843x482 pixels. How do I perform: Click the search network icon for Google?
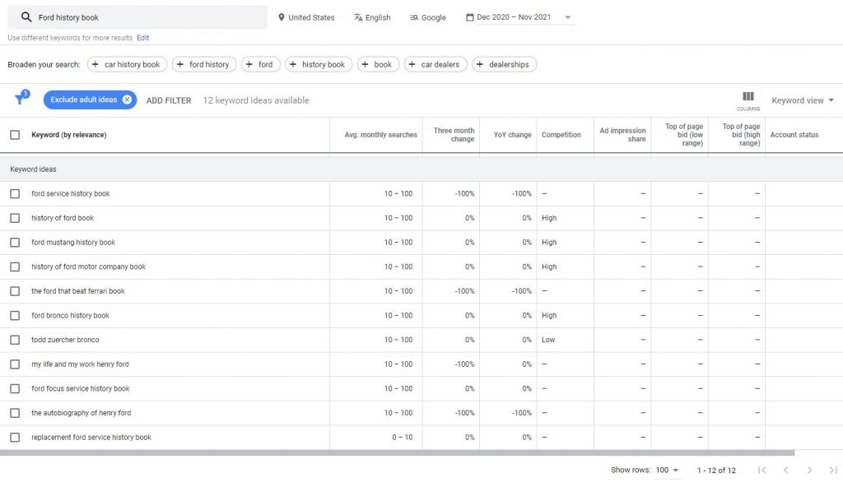(414, 17)
